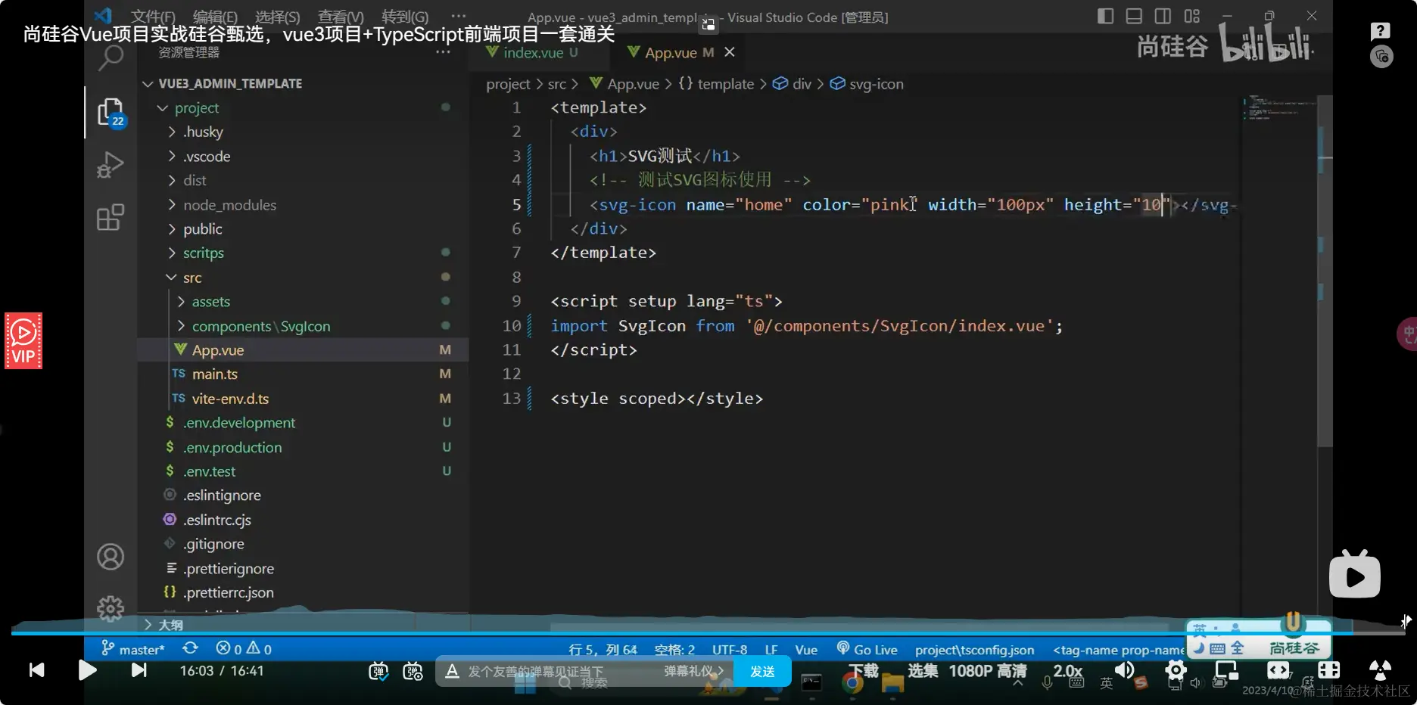The image size is (1417, 705).
Task: Switch to the index.vue editor tab
Action: pos(533,53)
